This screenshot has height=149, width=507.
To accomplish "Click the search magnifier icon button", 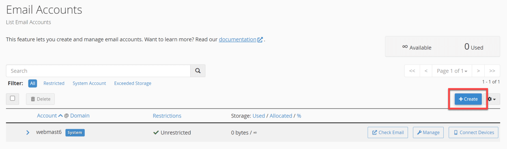I will 198,71.
